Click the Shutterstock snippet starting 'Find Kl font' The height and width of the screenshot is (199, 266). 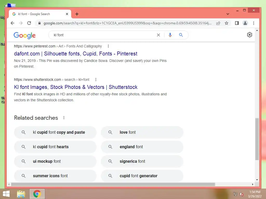90,97
